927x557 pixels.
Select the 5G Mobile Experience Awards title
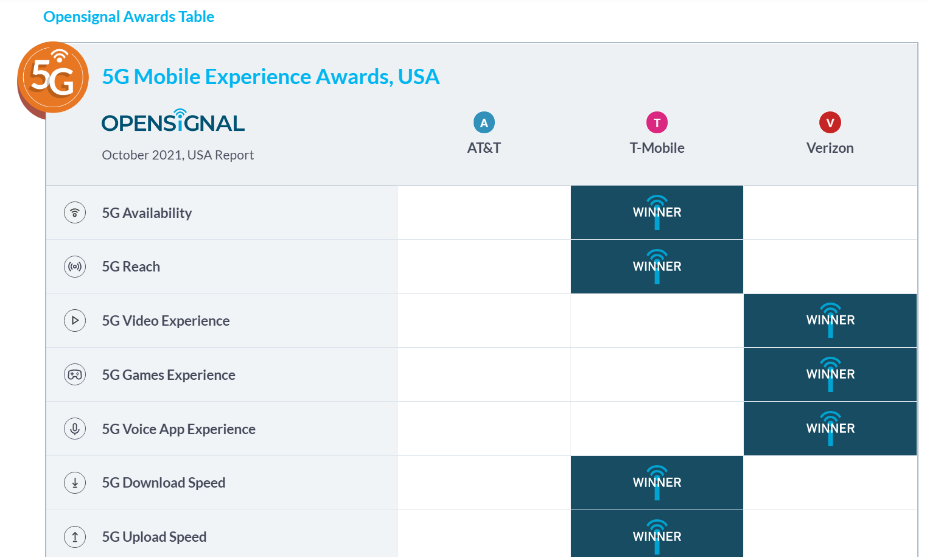point(271,77)
